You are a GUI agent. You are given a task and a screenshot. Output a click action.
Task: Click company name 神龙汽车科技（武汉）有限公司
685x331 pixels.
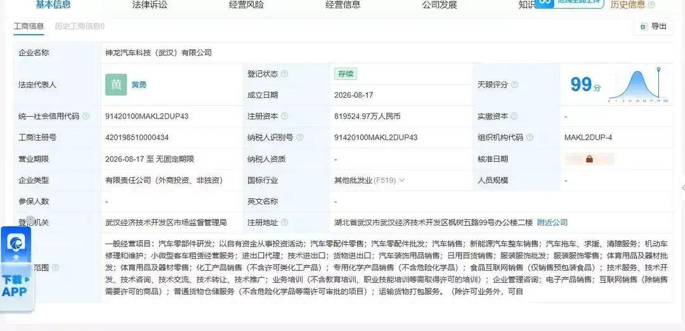(159, 53)
